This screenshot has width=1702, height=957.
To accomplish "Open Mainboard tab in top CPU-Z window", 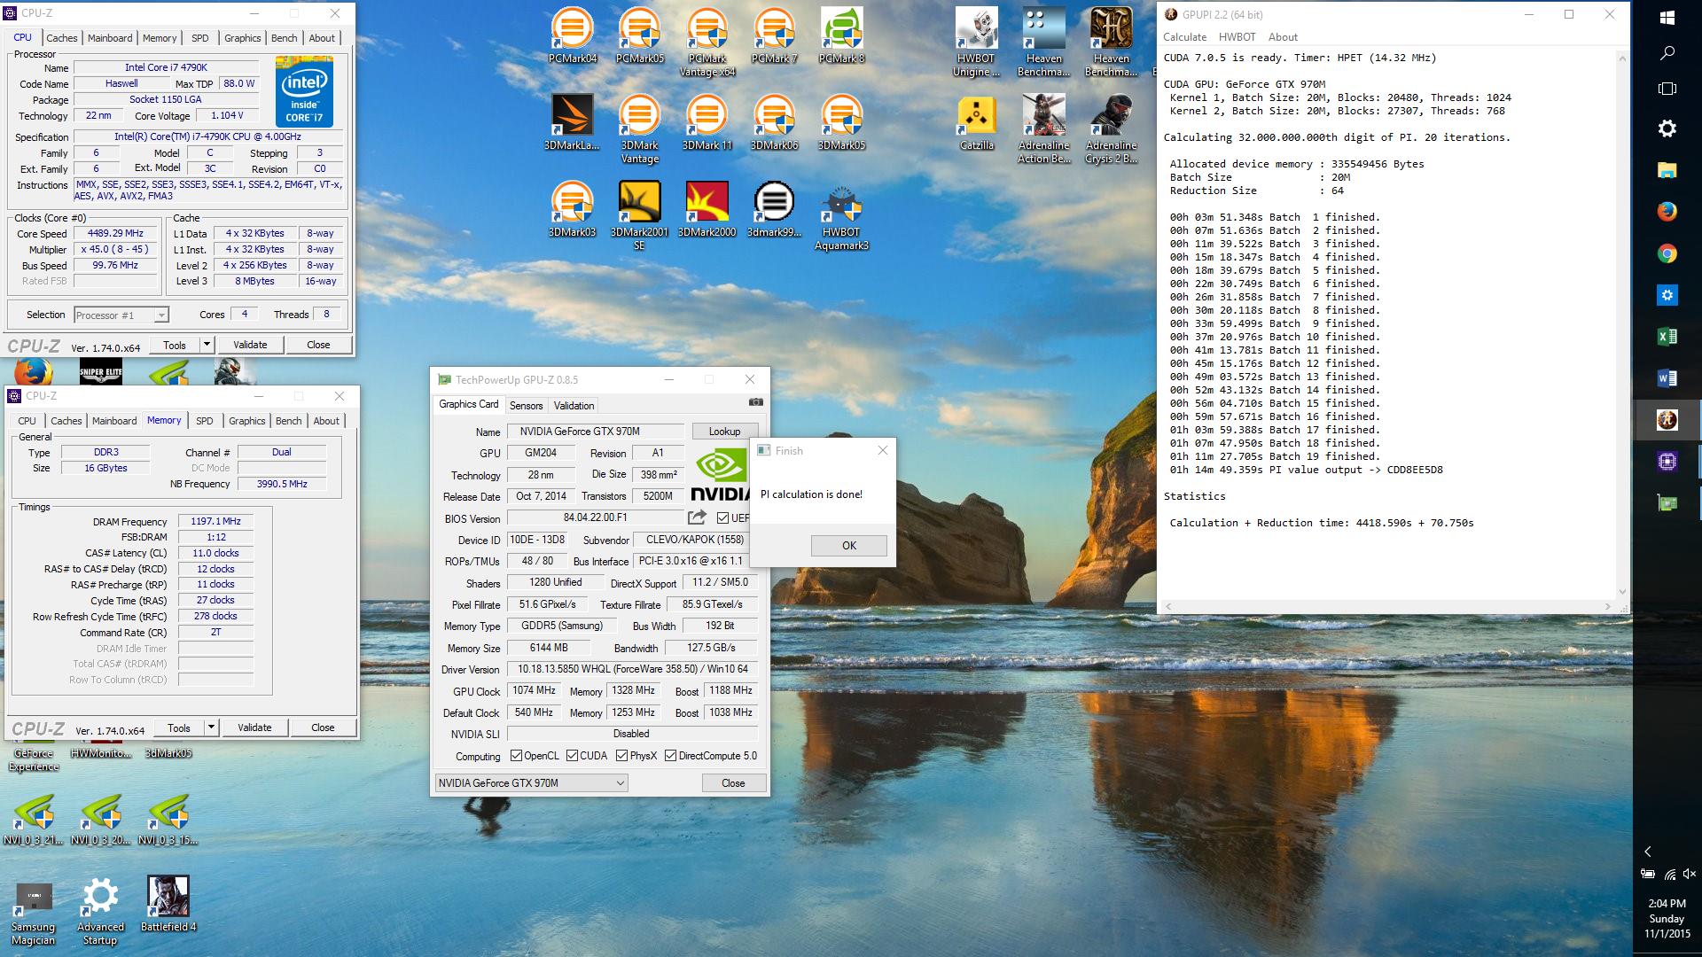I will coord(110,38).
